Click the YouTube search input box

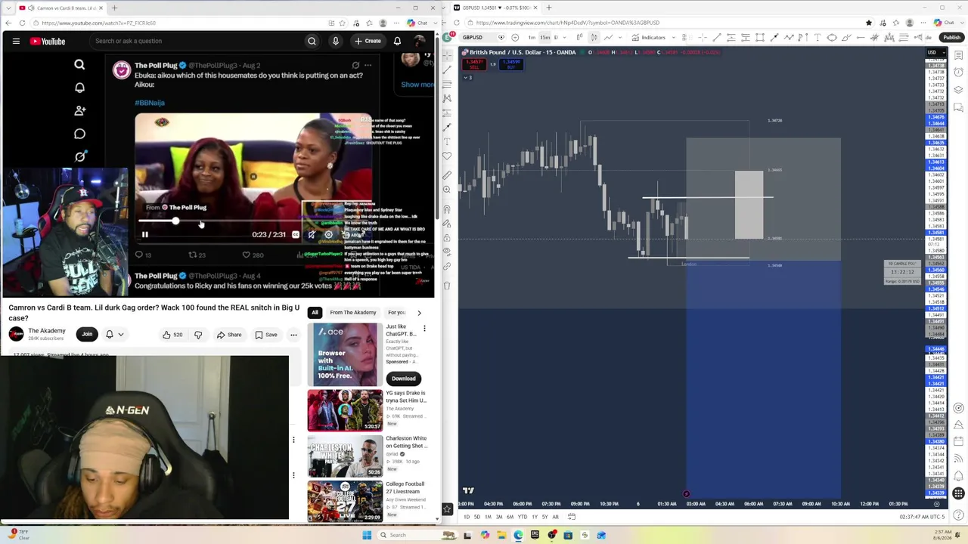tap(197, 41)
